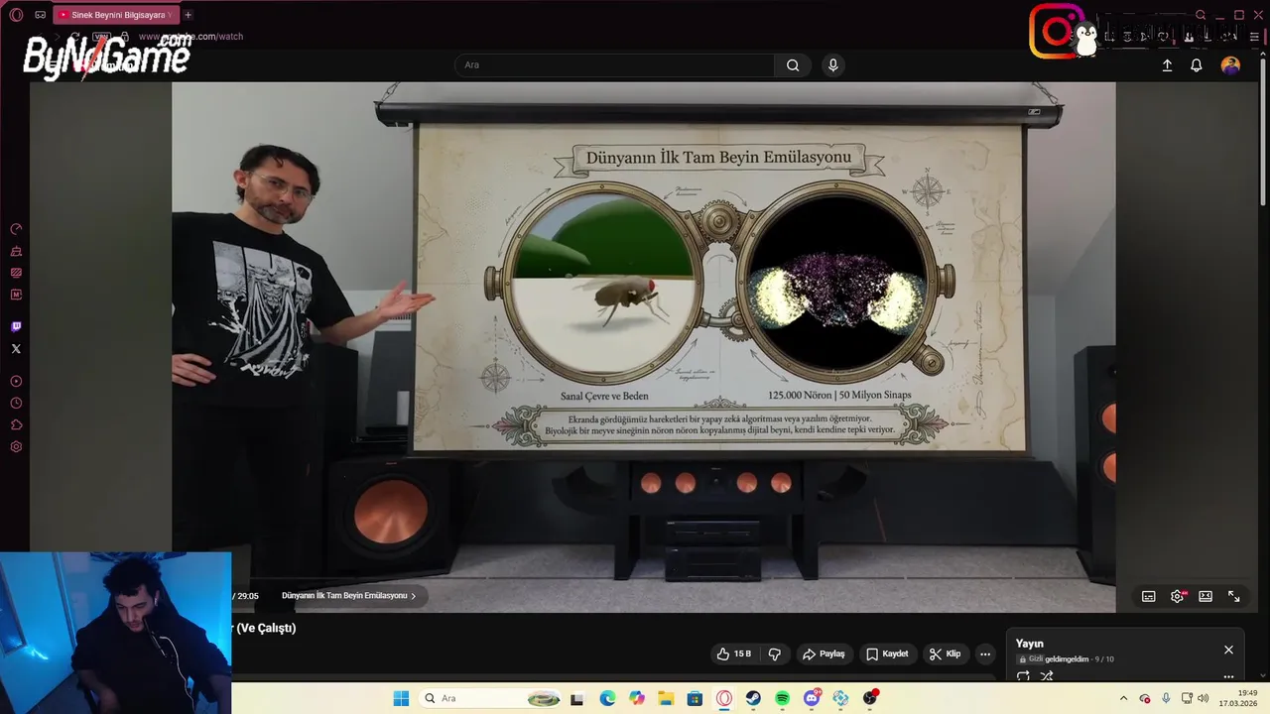
Task: Switch to theater mode
Action: click(x=1206, y=596)
